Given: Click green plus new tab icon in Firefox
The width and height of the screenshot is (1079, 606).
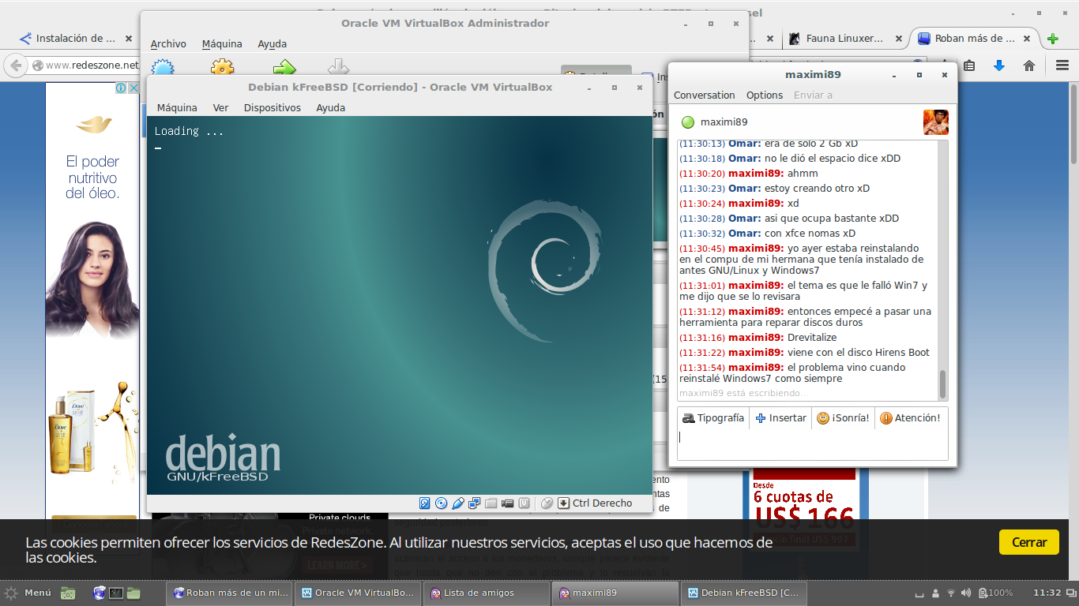Looking at the screenshot, I should tap(1052, 39).
